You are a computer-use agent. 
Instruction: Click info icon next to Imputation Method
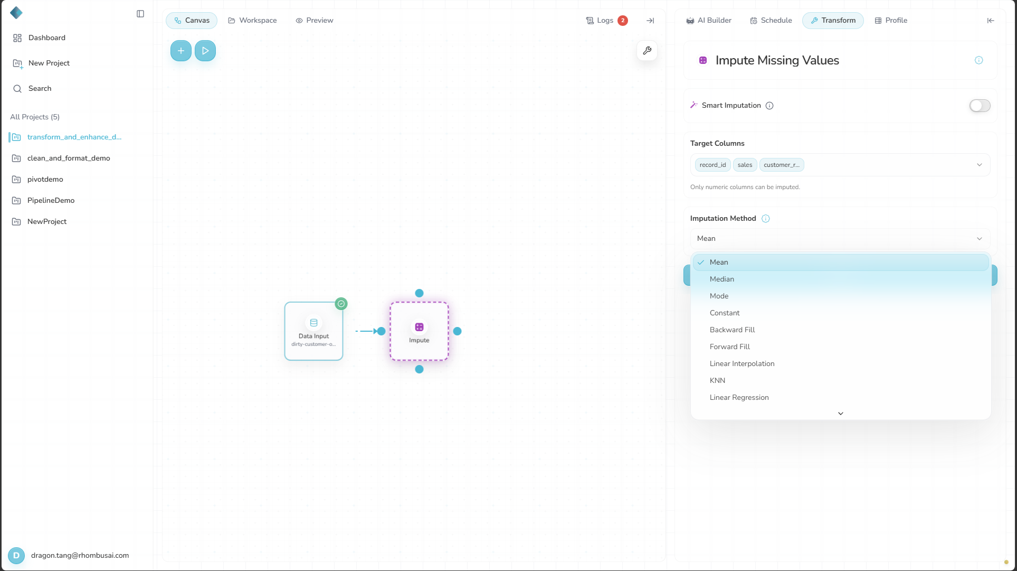[766, 219]
